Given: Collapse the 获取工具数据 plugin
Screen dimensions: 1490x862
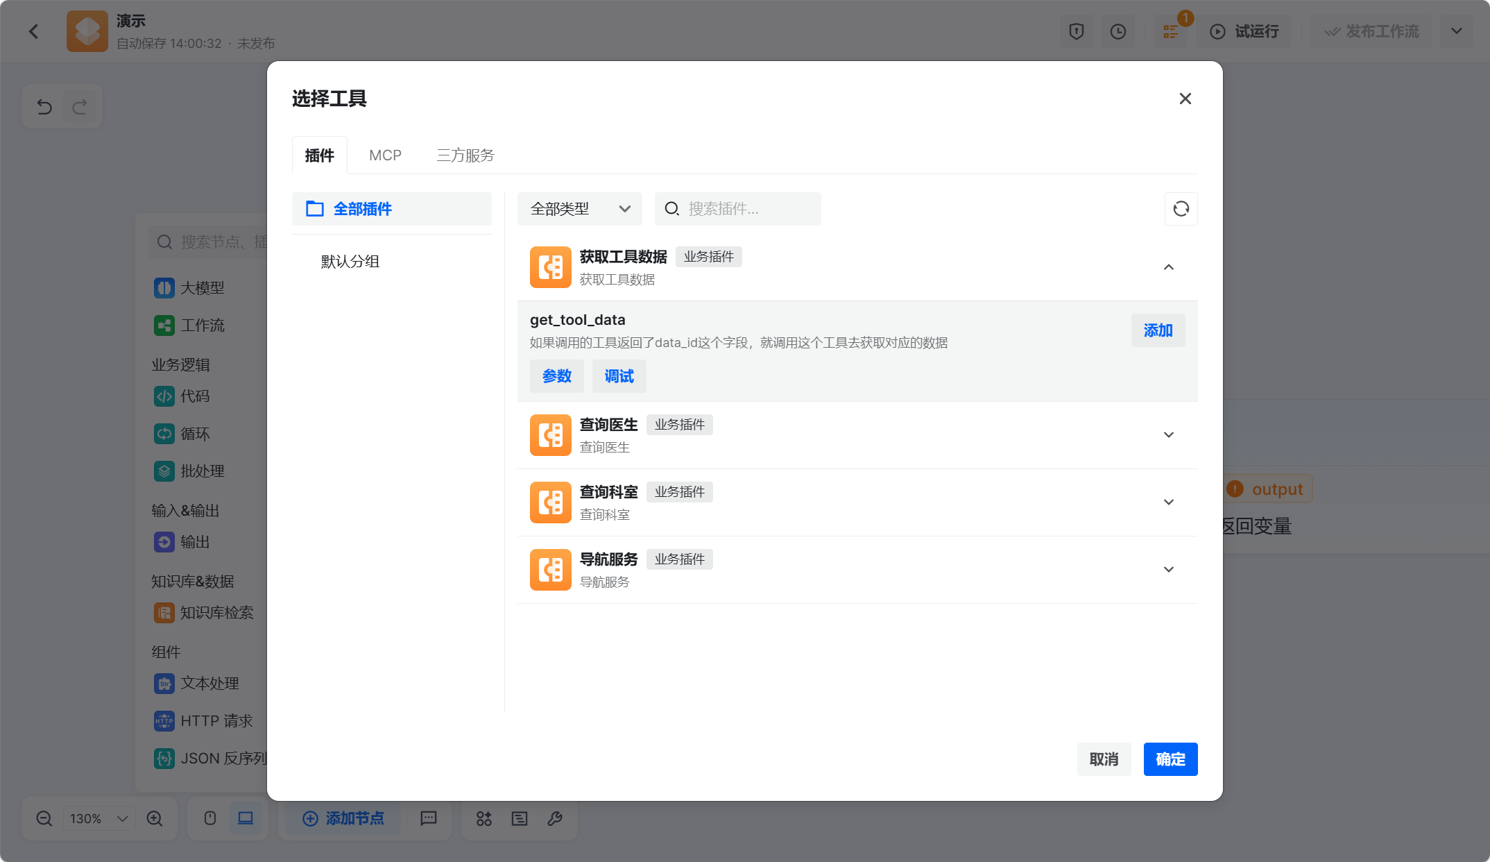Looking at the screenshot, I should pos(1169,267).
